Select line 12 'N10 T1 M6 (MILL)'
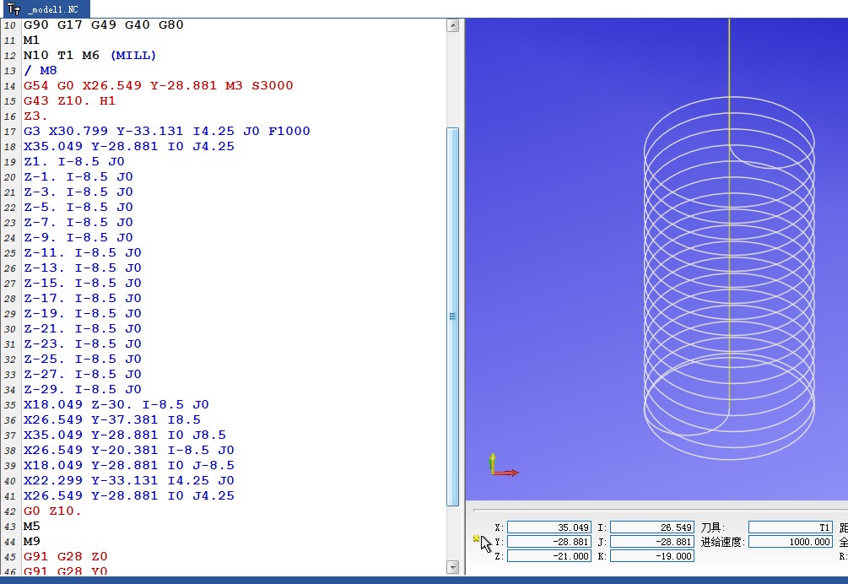 pos(89,55)
